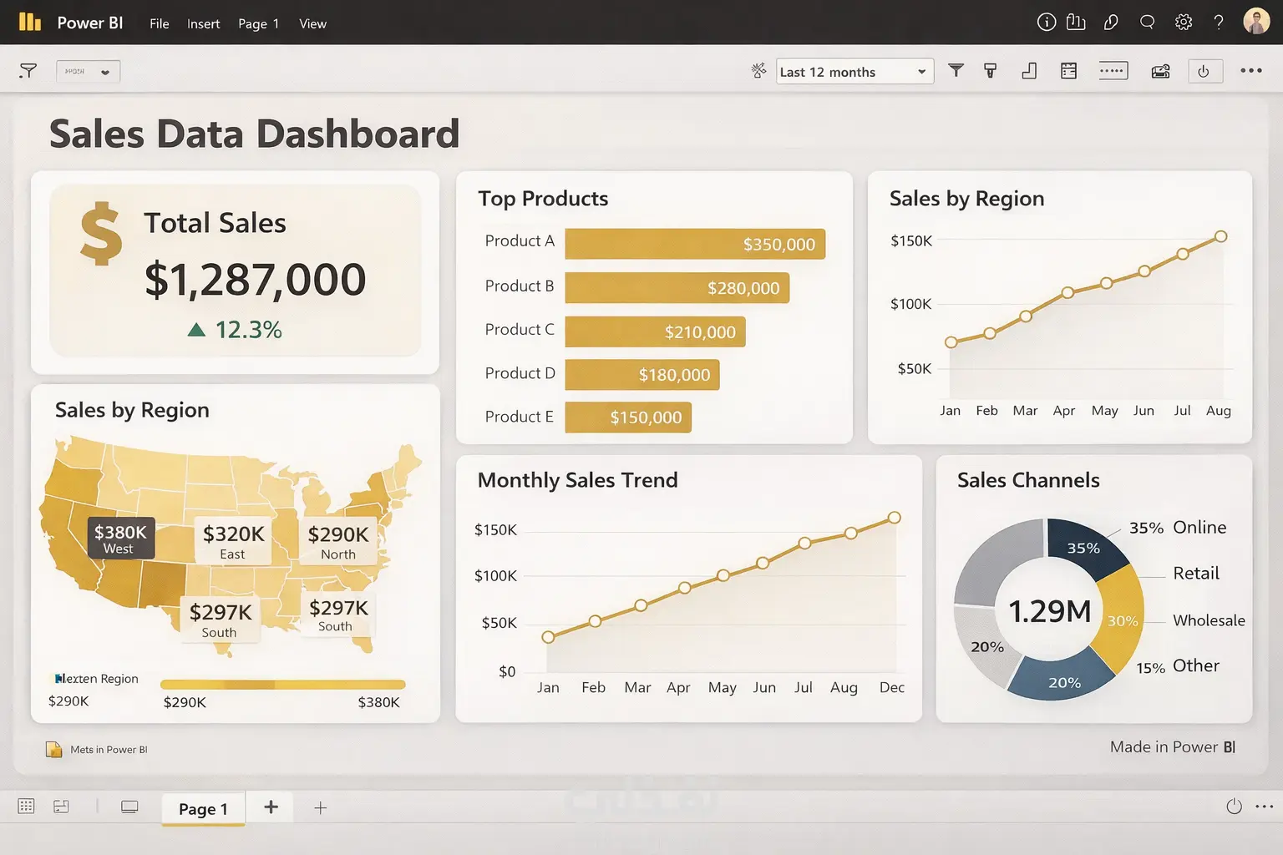
Task: Click the 12.3% growth indicator
Action: click(235, 330)
